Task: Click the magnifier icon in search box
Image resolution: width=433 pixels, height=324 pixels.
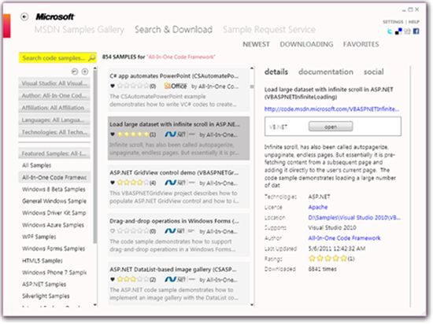Action: (91, 57)
